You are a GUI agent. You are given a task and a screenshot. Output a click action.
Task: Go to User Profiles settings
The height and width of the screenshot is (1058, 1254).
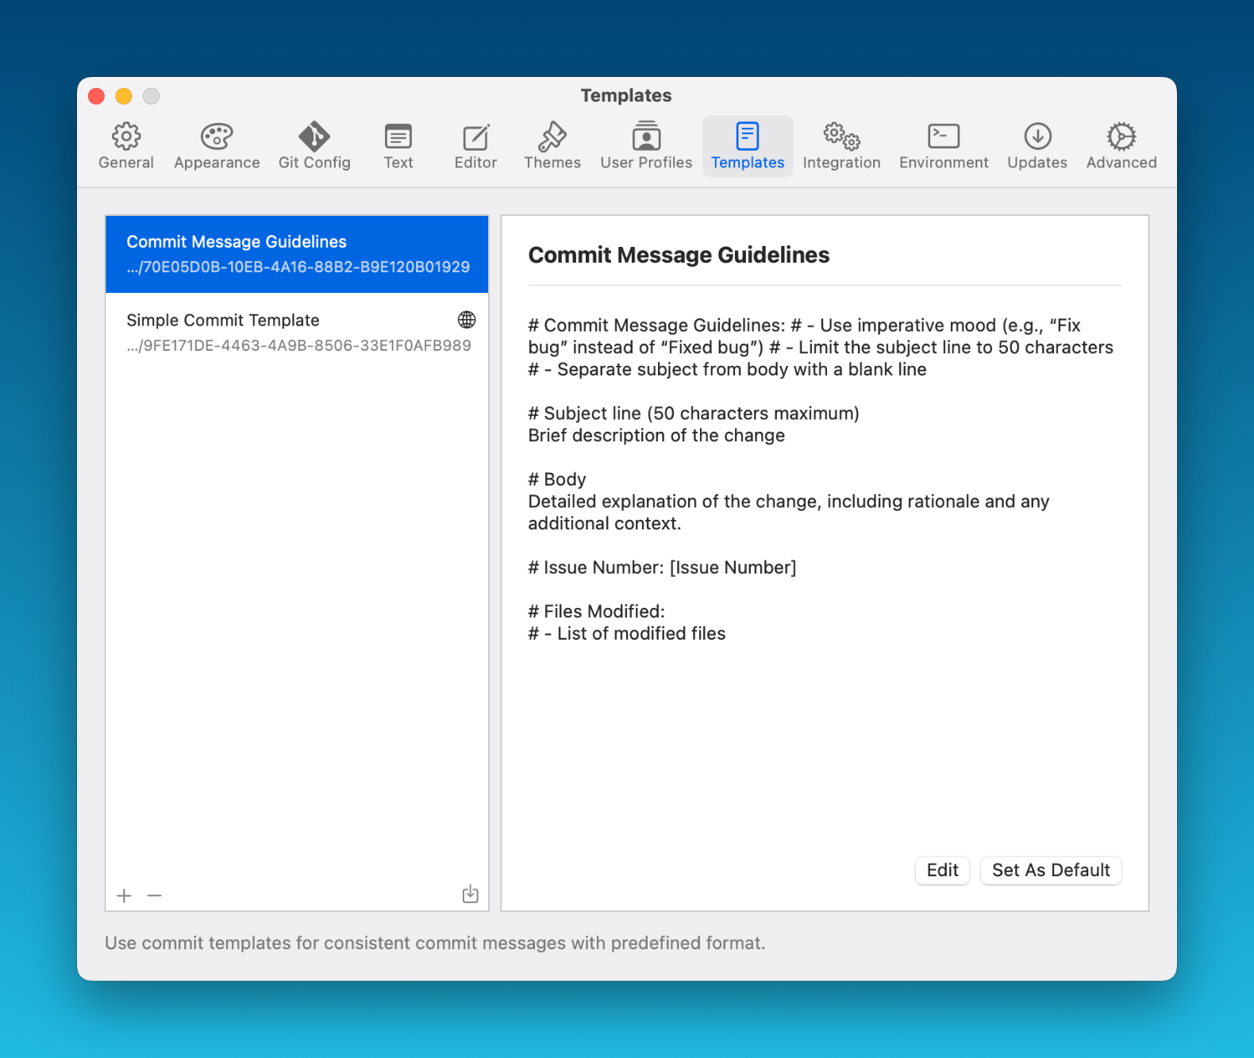pos(646,146)
